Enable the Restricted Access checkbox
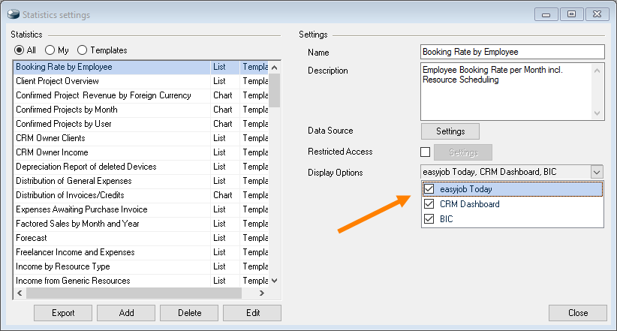617x331 pixels. (426, 152)
